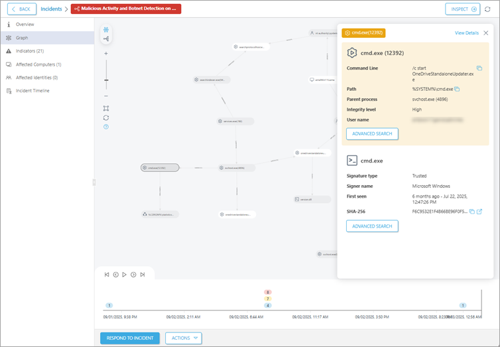Copy the cmd.exe path
Screen dimensions: 500x347
tap(457, 89)
